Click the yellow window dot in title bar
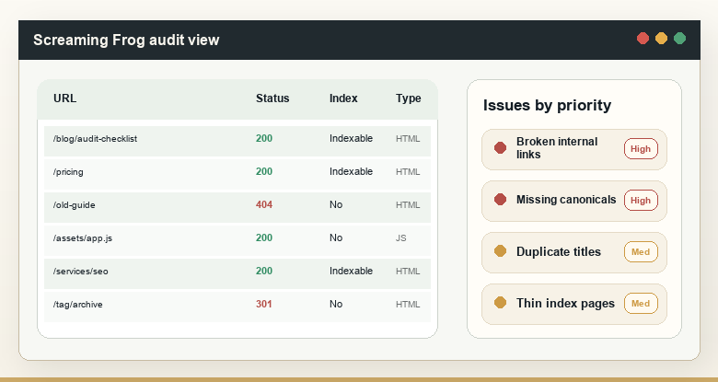718x382 pixels. point(661,39)
